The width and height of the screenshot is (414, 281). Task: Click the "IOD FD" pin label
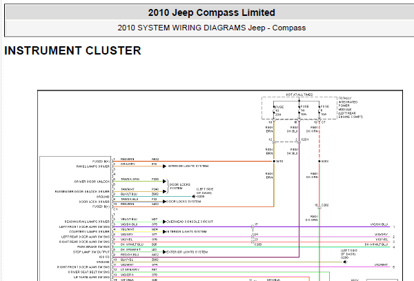tap(104, 257)
